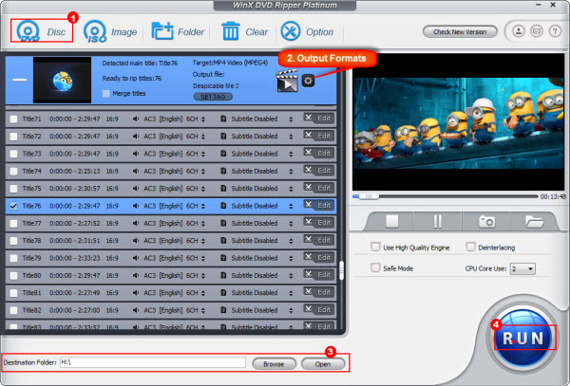This screenshot has height=386, width=570.
Task: Click the Check New Version button
Action: tap(460, 31)
